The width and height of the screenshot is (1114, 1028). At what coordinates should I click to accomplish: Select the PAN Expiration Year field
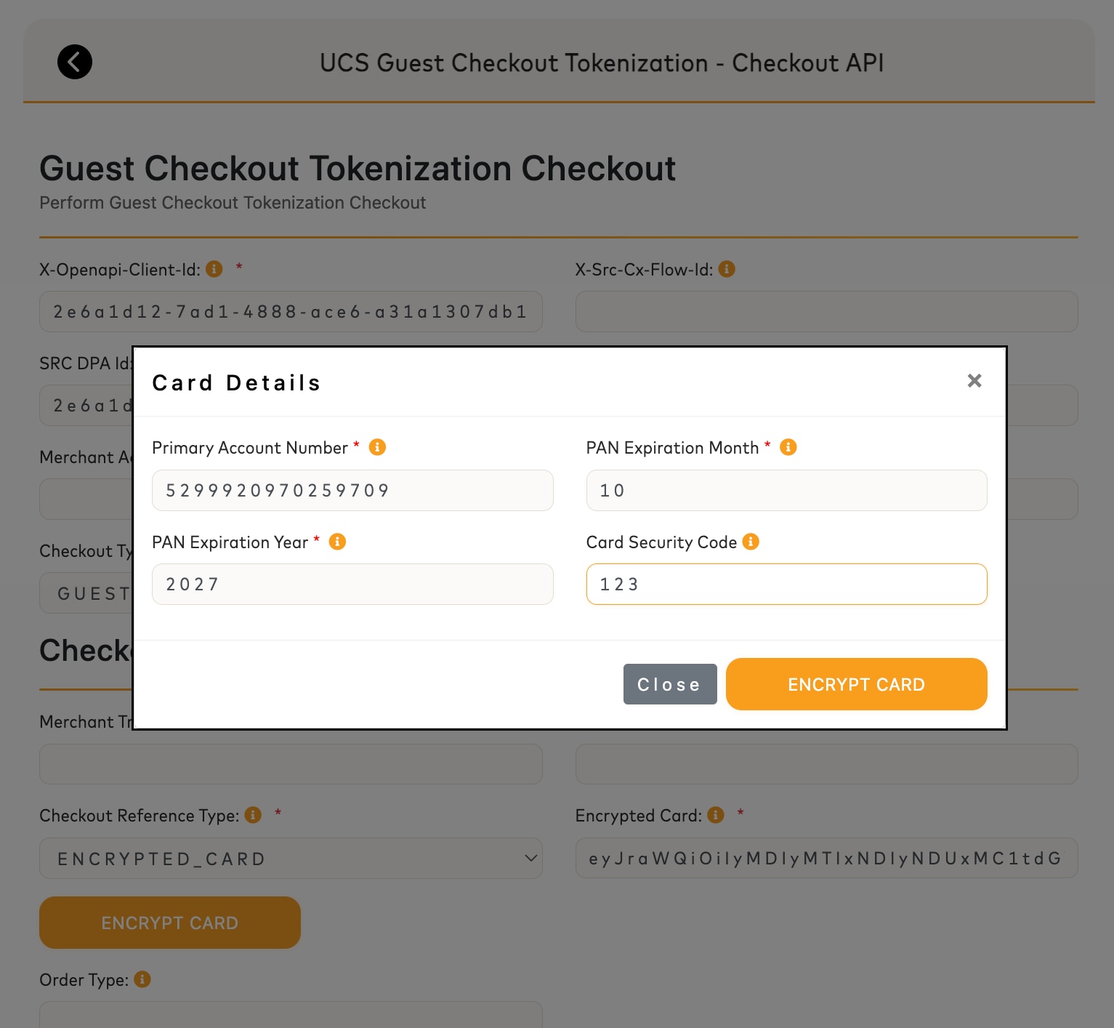[352, 584]
